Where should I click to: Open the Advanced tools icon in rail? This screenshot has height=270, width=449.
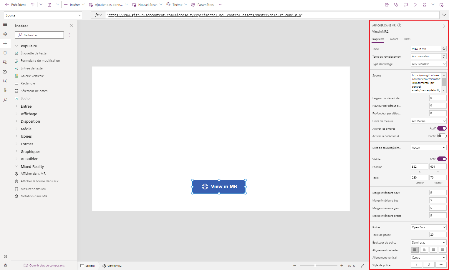click(x=5, y=90)
